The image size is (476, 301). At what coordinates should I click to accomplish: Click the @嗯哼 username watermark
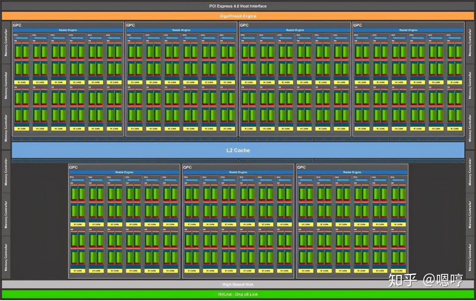[443, 280]
